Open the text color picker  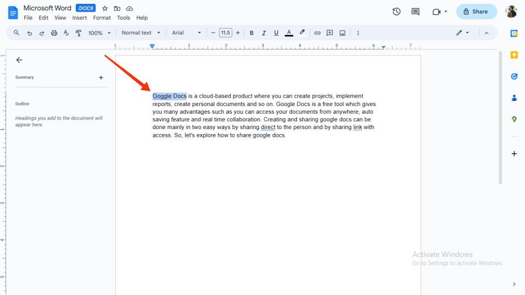[x=289, y=33]
